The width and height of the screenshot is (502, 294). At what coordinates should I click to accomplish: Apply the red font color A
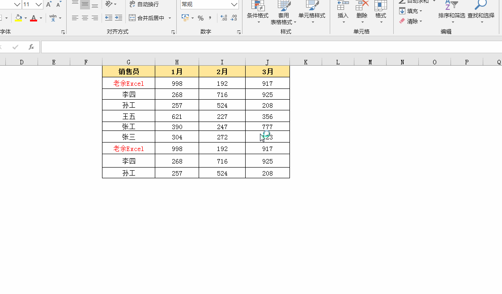(x=34, y=18)
